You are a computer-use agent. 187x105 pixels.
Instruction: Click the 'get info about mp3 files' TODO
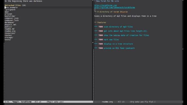point(121,31)
